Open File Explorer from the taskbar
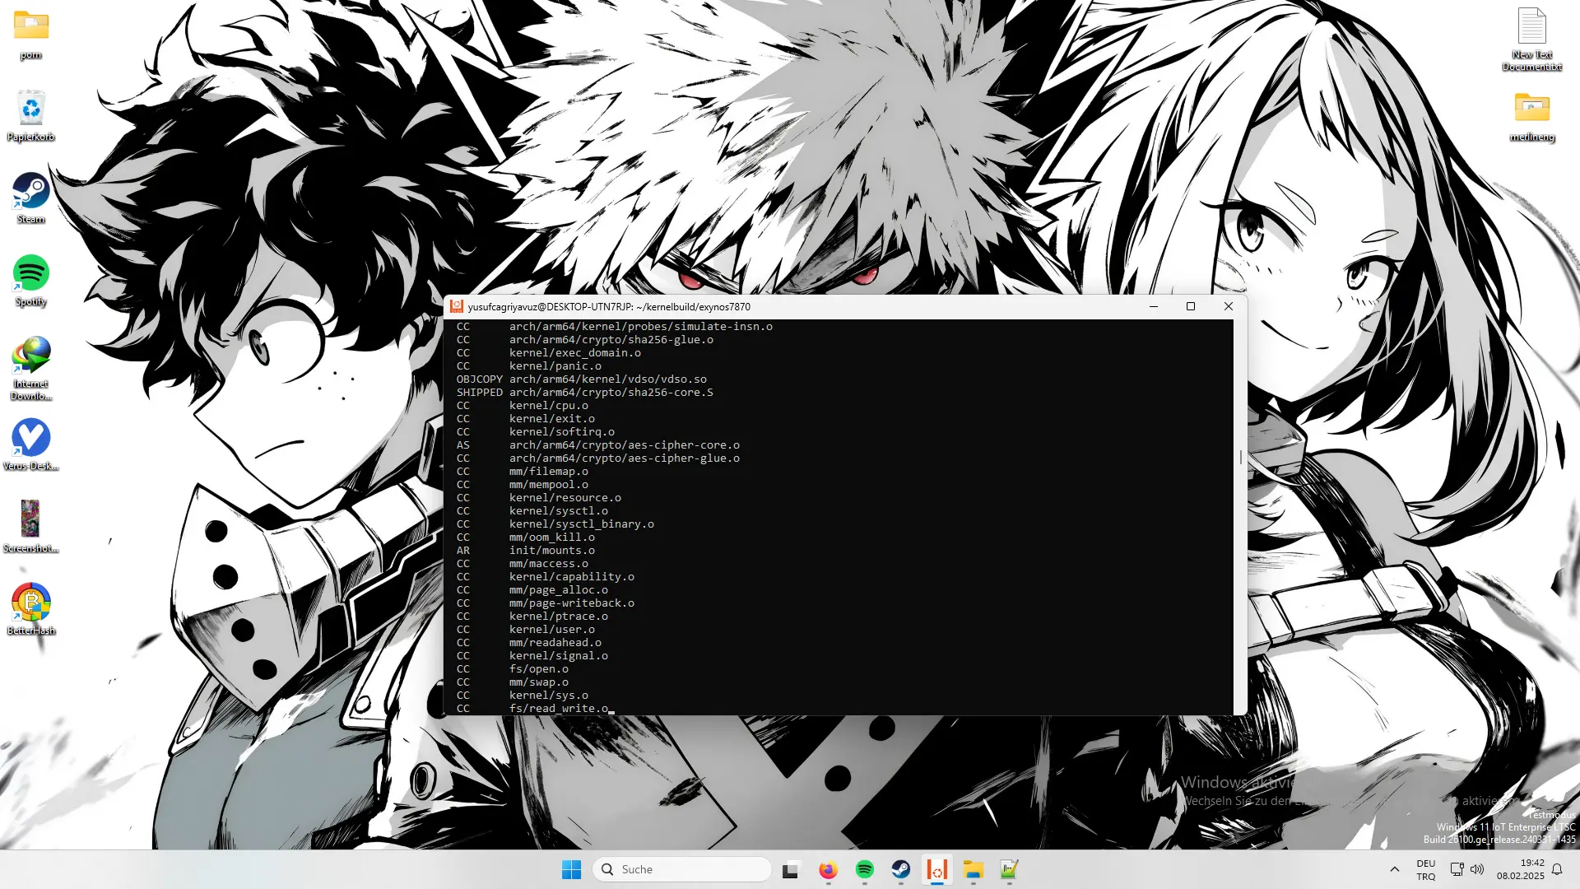The height and width of the screenshot is (889, 1580). [x=974, y=869]
